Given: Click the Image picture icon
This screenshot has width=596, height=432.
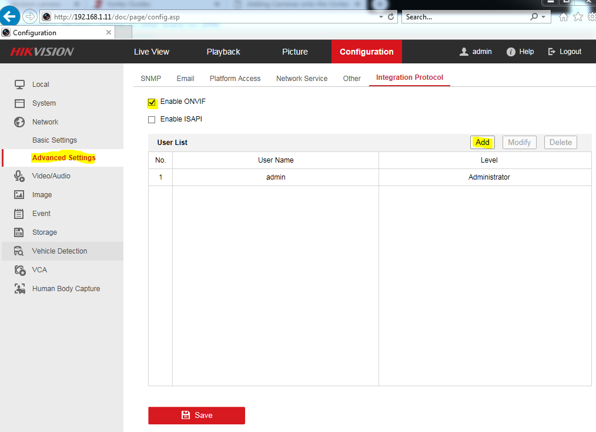Looking at the screenshot, I should 19,195.
